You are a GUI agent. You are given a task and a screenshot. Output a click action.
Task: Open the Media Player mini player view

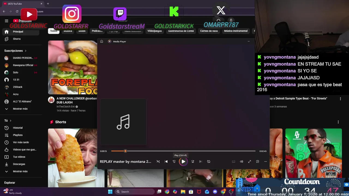point(257,161)
